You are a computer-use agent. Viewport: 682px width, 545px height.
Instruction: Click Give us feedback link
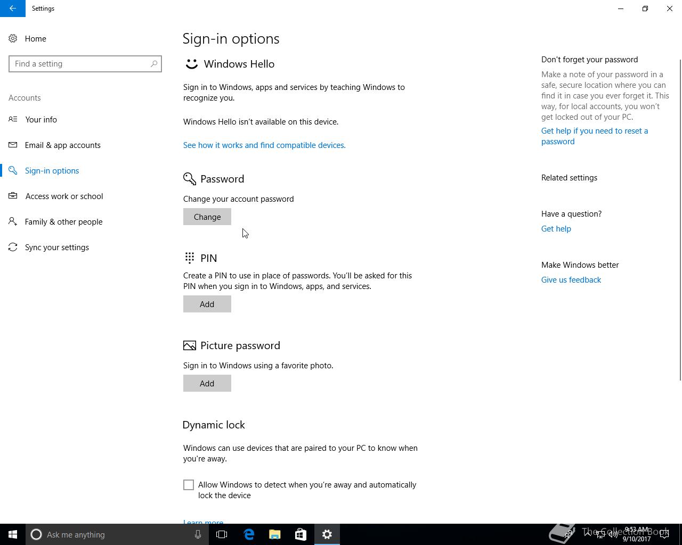pos(571,280)
